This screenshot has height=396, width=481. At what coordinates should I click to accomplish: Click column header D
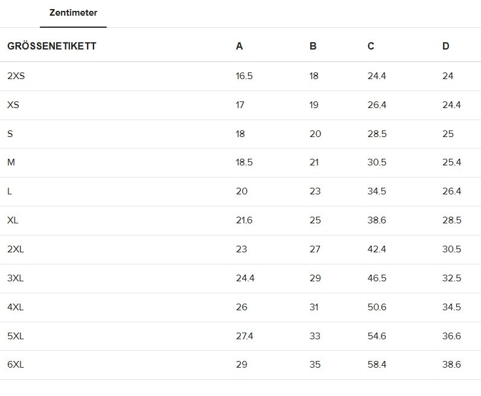tap(445, 46)
